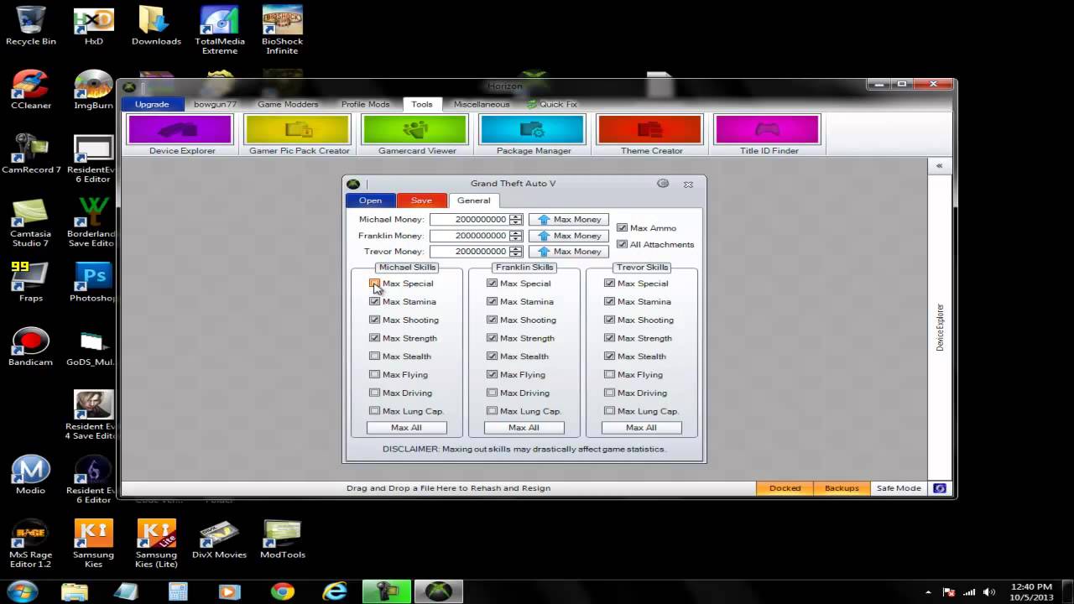Open the Package Manager tile
The width and height of the screenshot is (1074, 604).
533,134
